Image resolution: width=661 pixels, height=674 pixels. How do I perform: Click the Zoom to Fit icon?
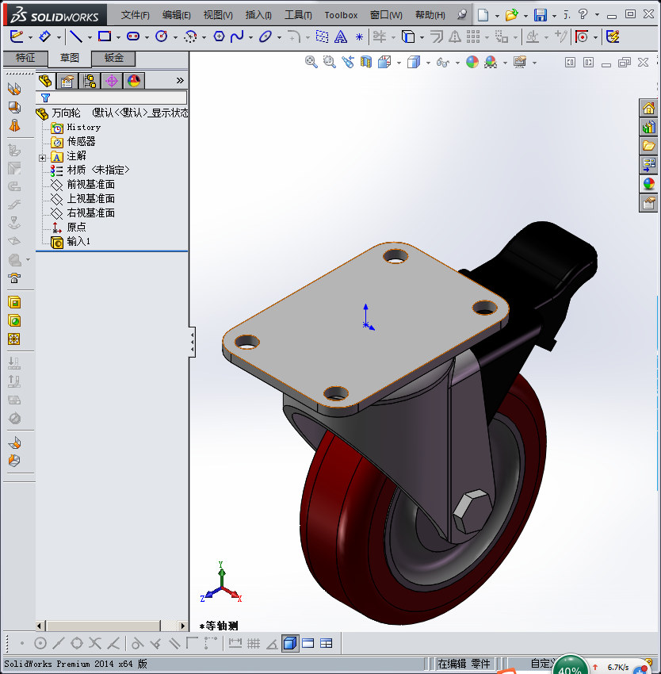[311, 63]
